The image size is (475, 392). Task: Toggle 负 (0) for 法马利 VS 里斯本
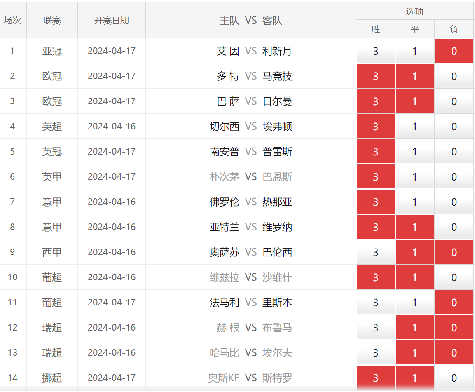pos(454,303)
